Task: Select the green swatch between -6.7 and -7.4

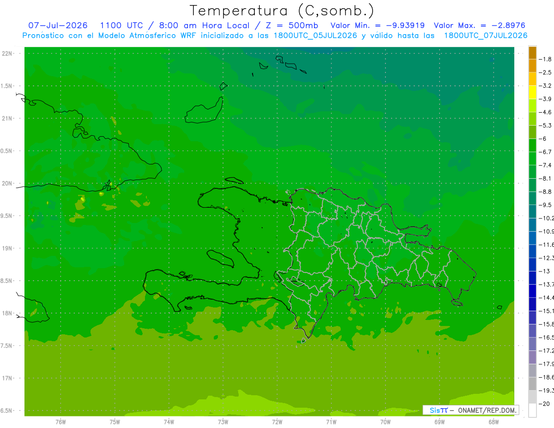Action: click(x=532, y=158)
